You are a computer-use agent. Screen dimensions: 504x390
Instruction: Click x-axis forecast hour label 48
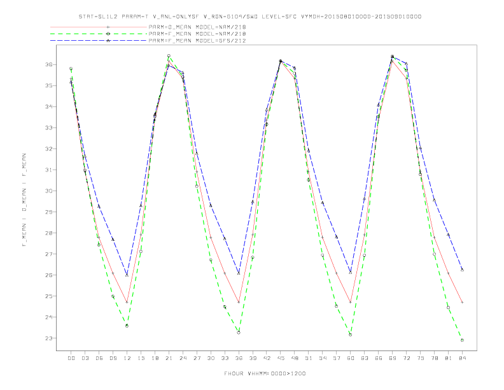(x=295, y=358)
